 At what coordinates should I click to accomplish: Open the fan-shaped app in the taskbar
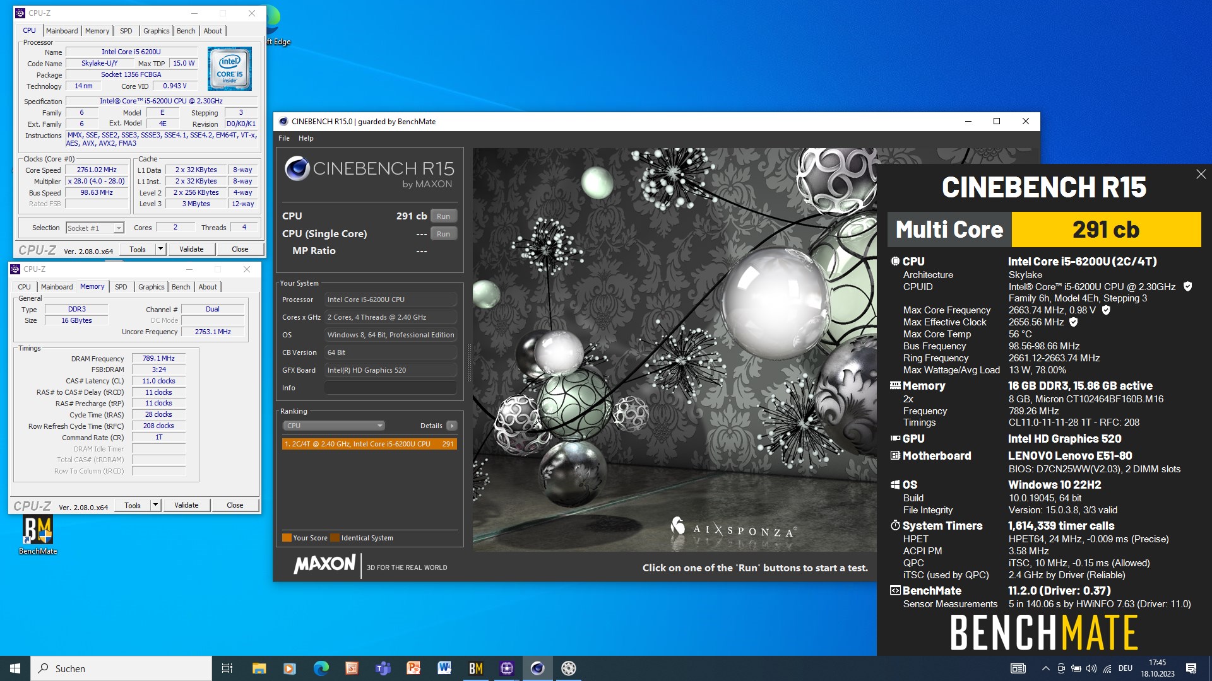pos(568,668)
